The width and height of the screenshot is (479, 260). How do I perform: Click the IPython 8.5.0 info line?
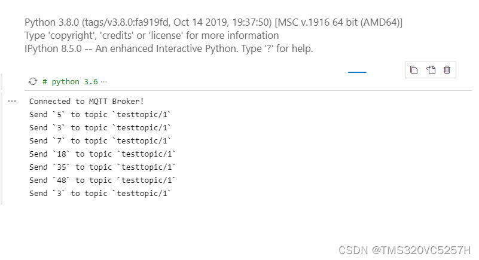point(169,48)
